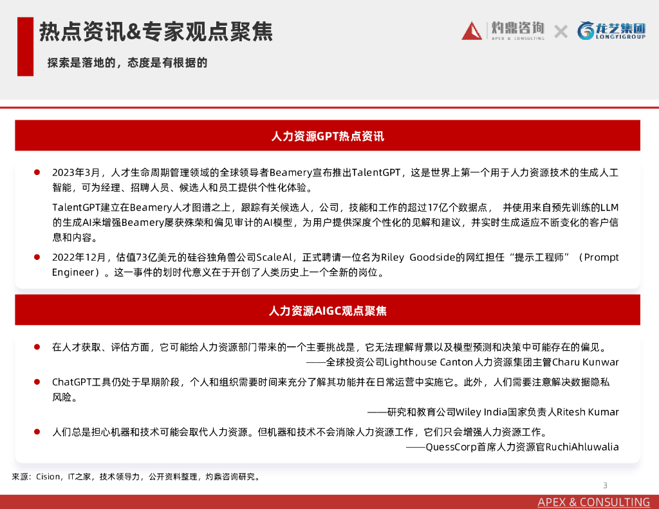Click the quote starting ChatGPT工具仍处于早期阶段
The height and width of the screenshot is (509, 659).
(x=331, y=389)
